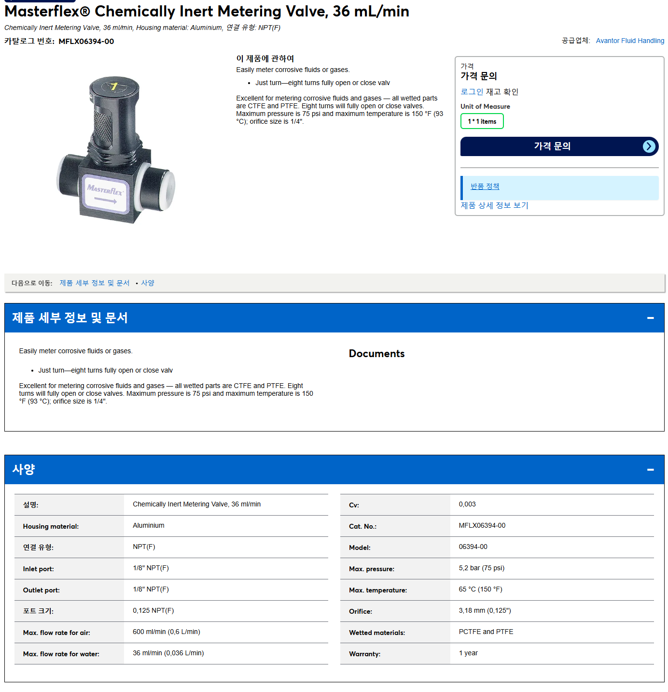The image size is (668, 692).
Task: Click the Inlet port 1/8" NPT(F) value
Action: pyautogui.click(x=151, y=568)
